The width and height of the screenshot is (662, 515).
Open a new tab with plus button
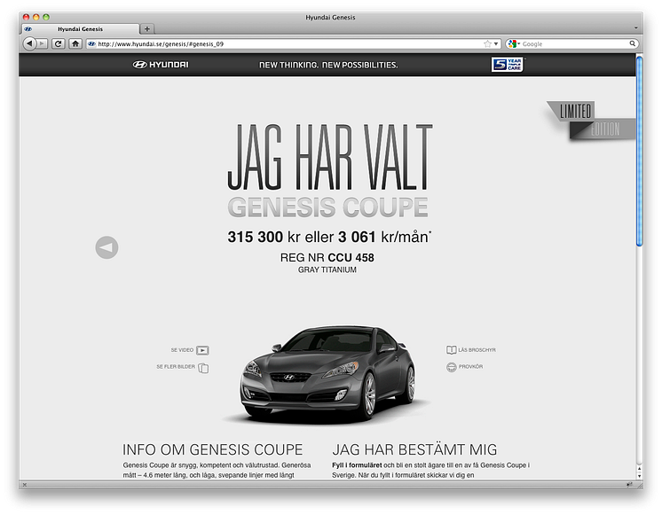click(x=147, y=28)
